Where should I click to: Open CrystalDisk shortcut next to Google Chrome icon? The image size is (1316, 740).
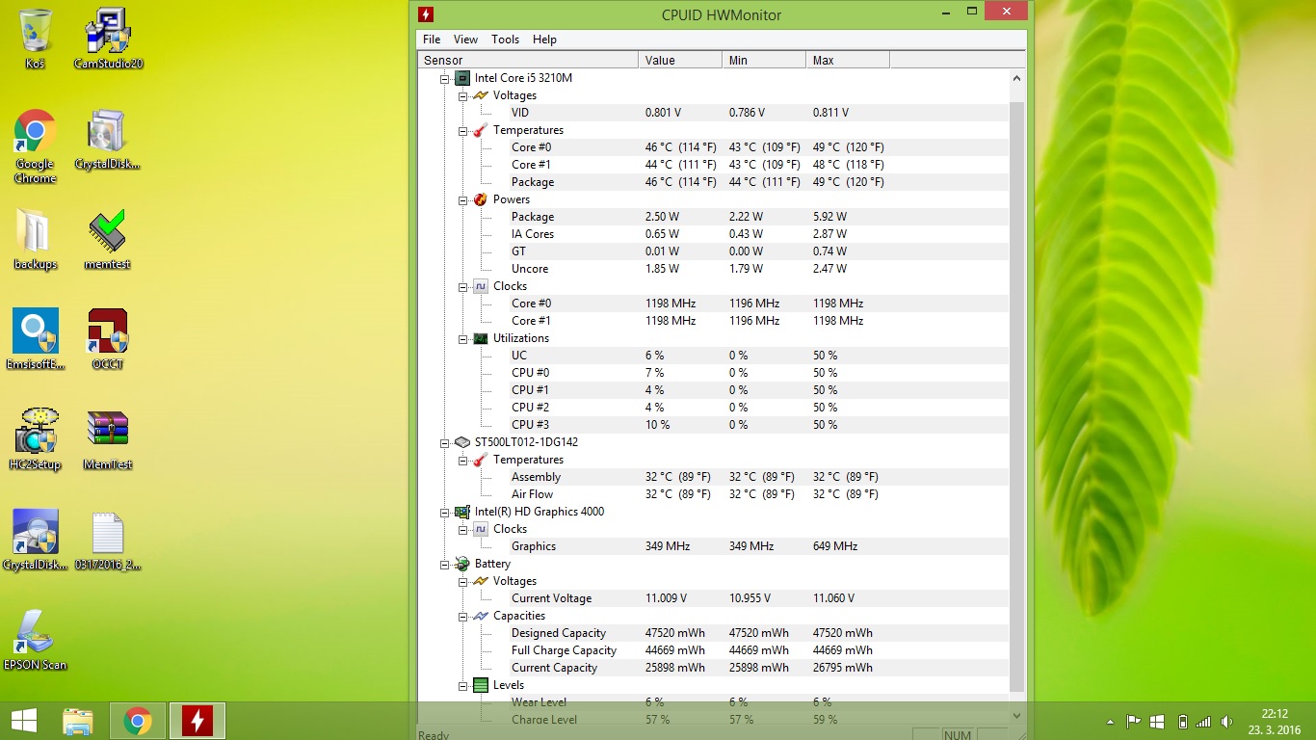point(108,140)
